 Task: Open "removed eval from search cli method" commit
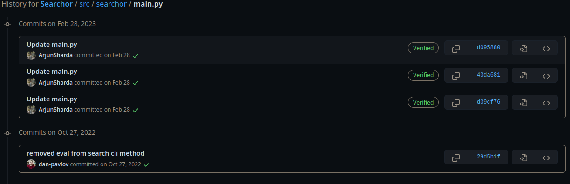pyautogui.click(x=85, y=153)
